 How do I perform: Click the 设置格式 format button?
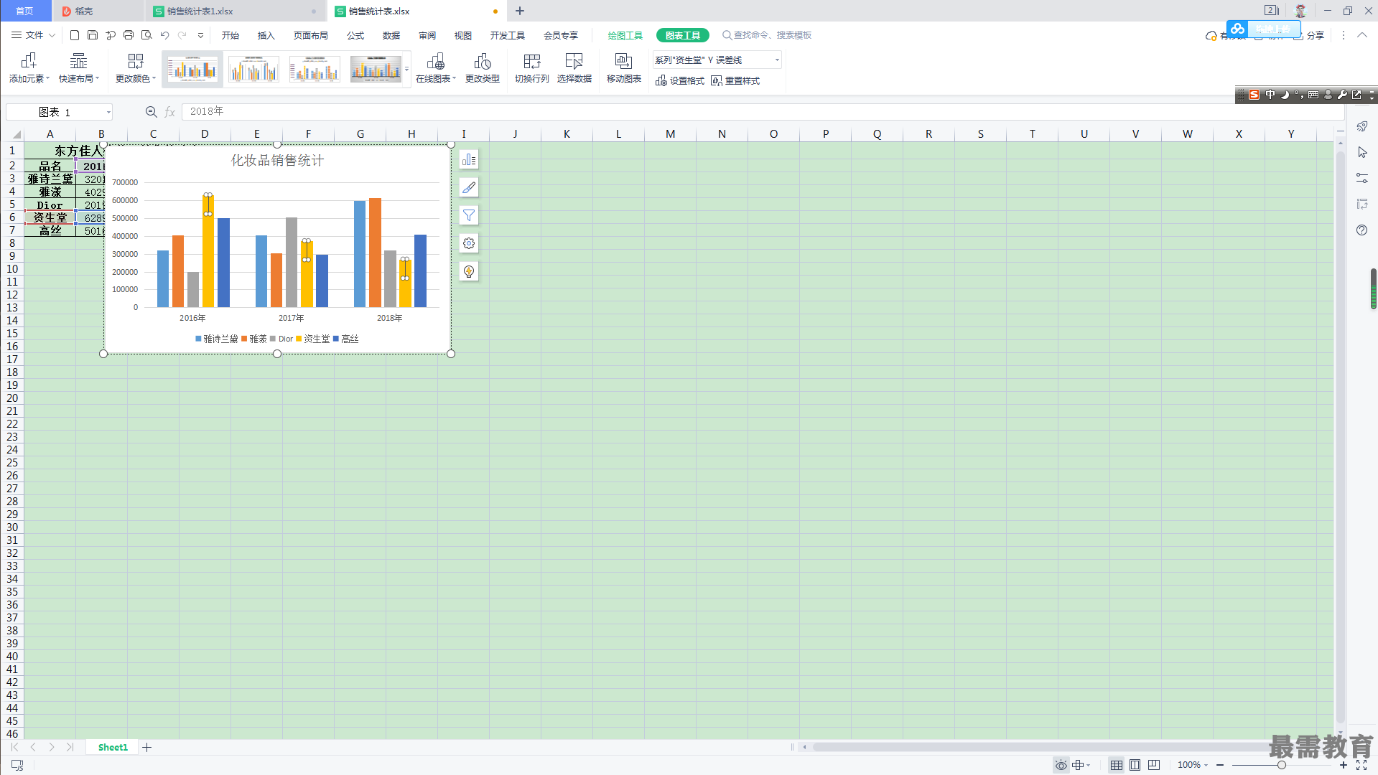click(680, 80)
